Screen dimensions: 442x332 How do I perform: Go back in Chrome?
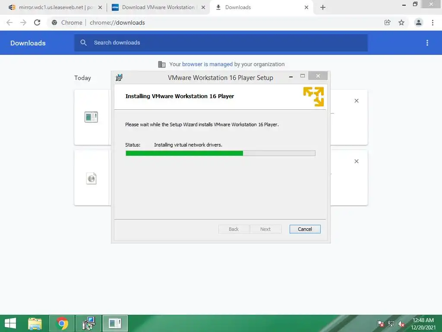pyautogui.click(x=9, y=22)
